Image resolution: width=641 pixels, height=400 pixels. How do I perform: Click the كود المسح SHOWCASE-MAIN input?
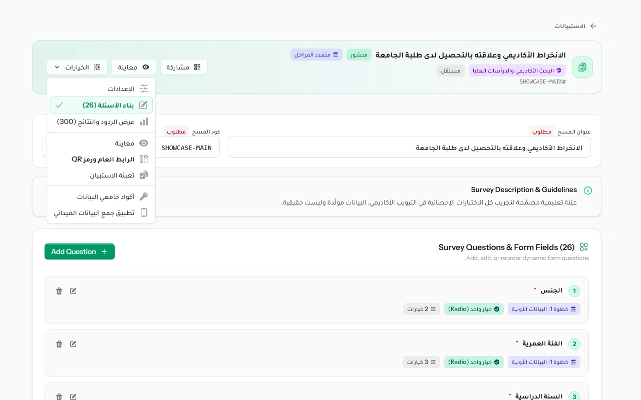(187, 147)
